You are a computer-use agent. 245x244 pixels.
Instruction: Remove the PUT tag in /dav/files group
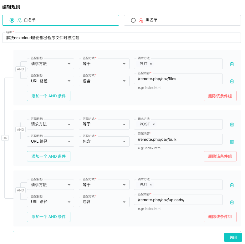point(151,64)
